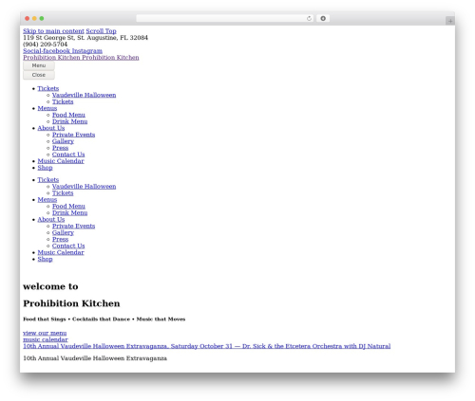Click the second Prohibition Kitchen logo link
Screen dimensions: 475x401
[x=110, y=58]
